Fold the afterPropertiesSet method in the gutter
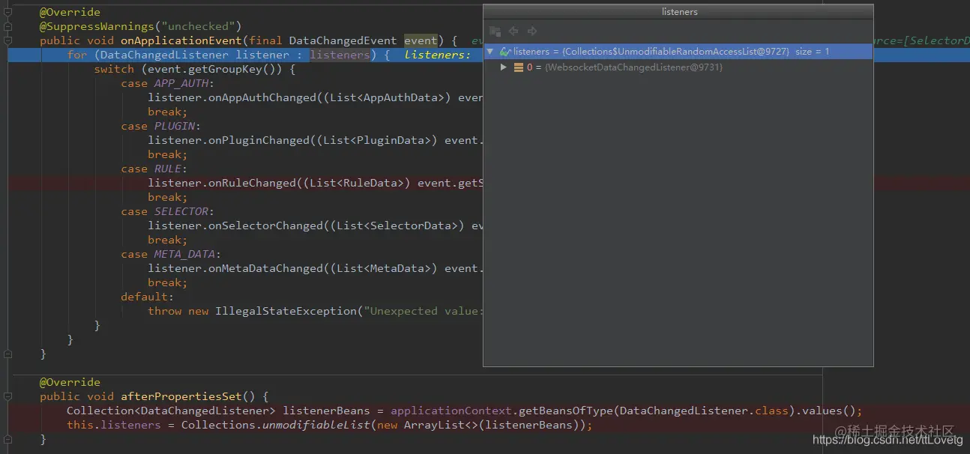This screenshot has width=970, height=454. pyautogui.click(x=7, y=396)
